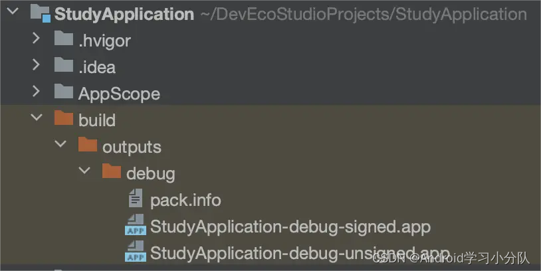Screen dimensions: 541x271
Task: Collapse the debug folder arrow
Action: pyautogui.click(x=84, y=173)
